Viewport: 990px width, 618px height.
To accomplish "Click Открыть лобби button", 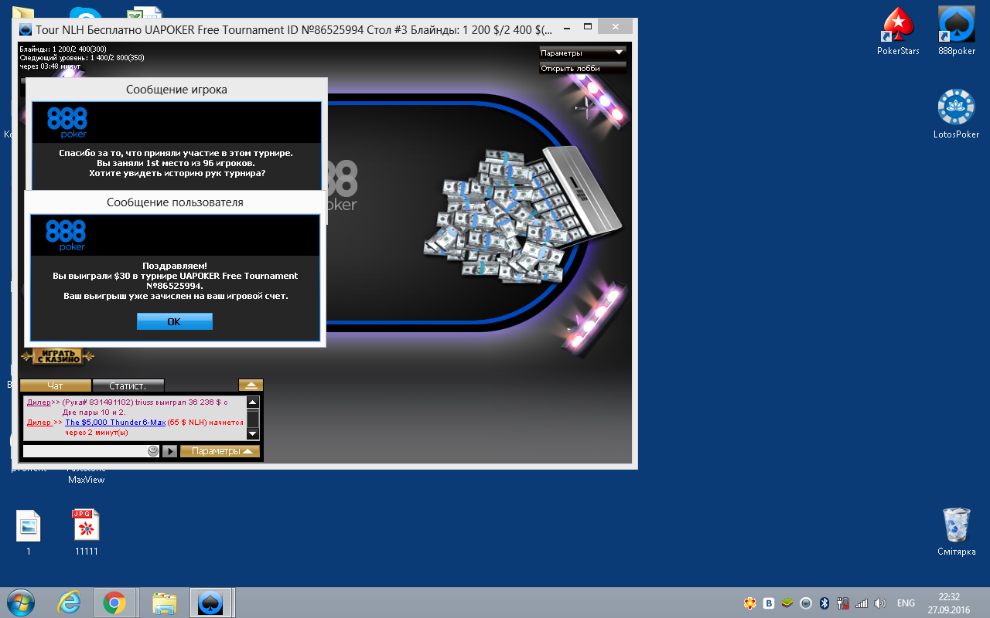I will click(582, 68).
